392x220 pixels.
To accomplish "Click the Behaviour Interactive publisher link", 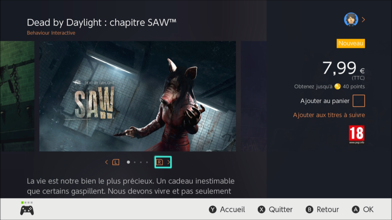I will point(51,33).
